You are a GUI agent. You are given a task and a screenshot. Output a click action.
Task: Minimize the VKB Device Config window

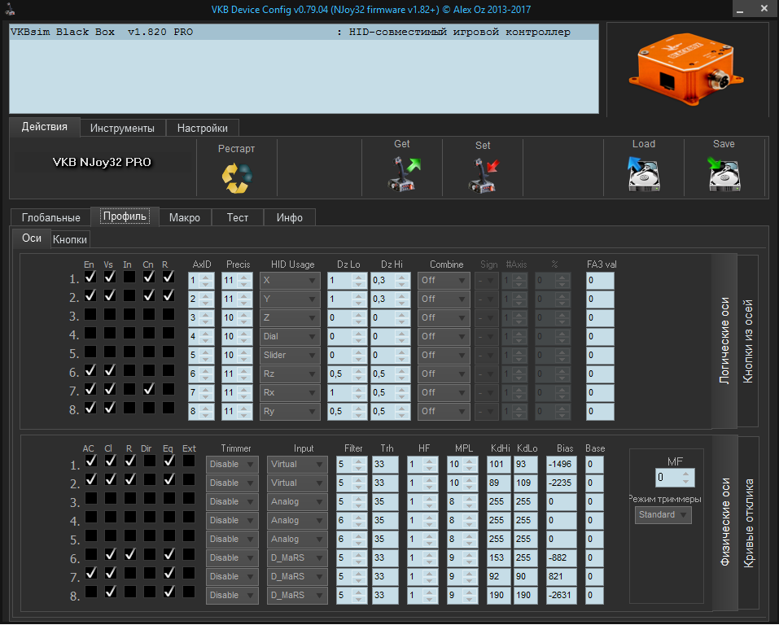pos(740,9)
